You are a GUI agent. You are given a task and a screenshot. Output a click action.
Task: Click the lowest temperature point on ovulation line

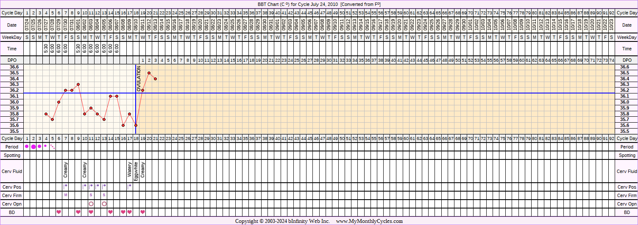click(x=136, y=125)
